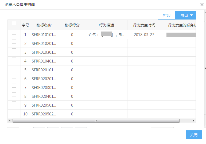Click the 2018-03-27 date cell
This screenshot has width=206, height=144.
coord(144,35)
